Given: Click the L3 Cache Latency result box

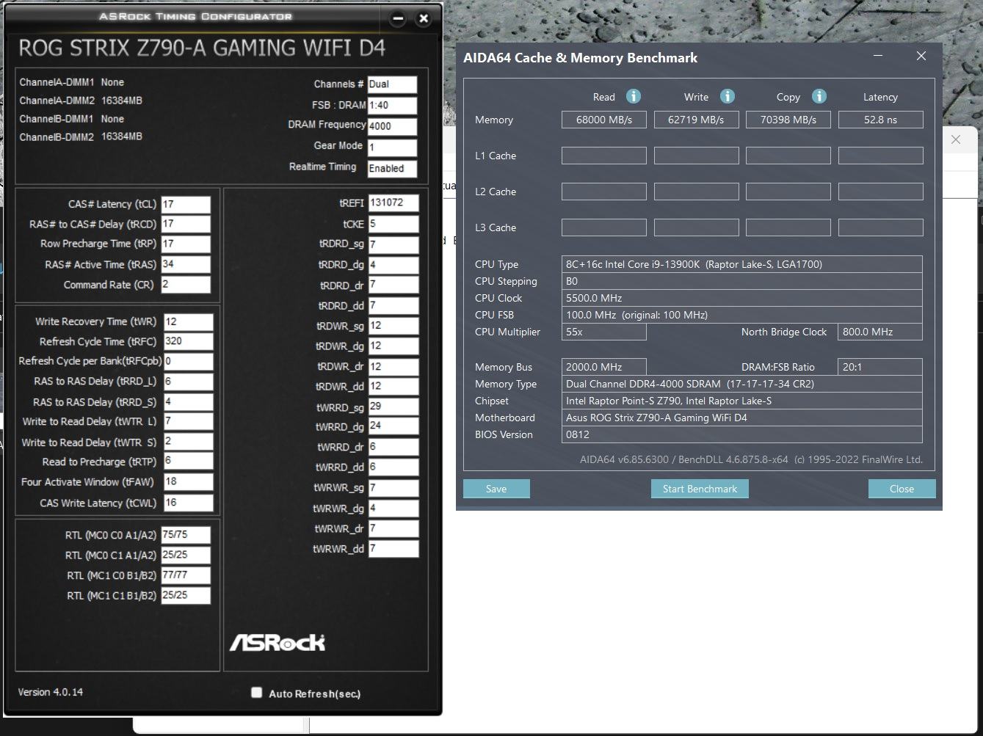Looking at the screenshot, I should (x=881, y=227).
